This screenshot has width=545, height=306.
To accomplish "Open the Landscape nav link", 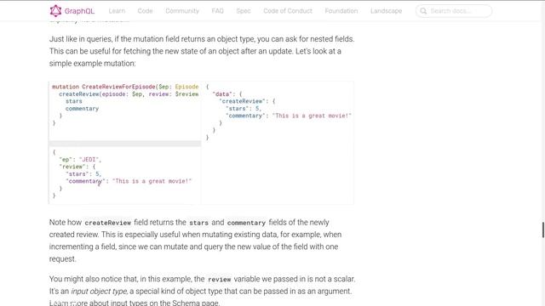I will click(386, 11).
